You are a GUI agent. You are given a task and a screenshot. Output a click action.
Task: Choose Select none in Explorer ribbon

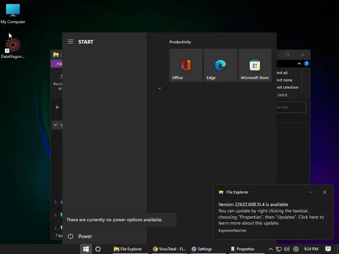[284, 80]
